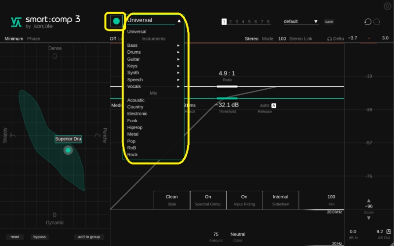Click the green learn button beside profile dropdown

coord(116,21)
